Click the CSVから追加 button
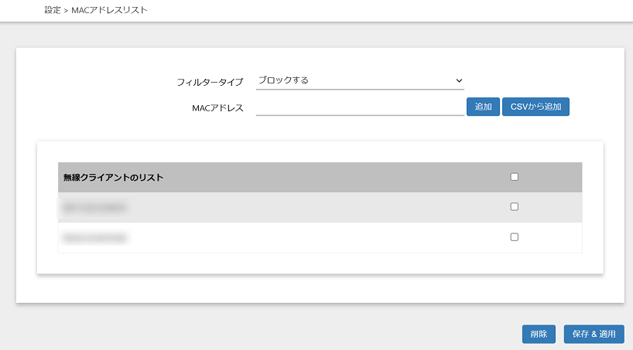This screenshot has width=633, height=350. coord(535,107)
